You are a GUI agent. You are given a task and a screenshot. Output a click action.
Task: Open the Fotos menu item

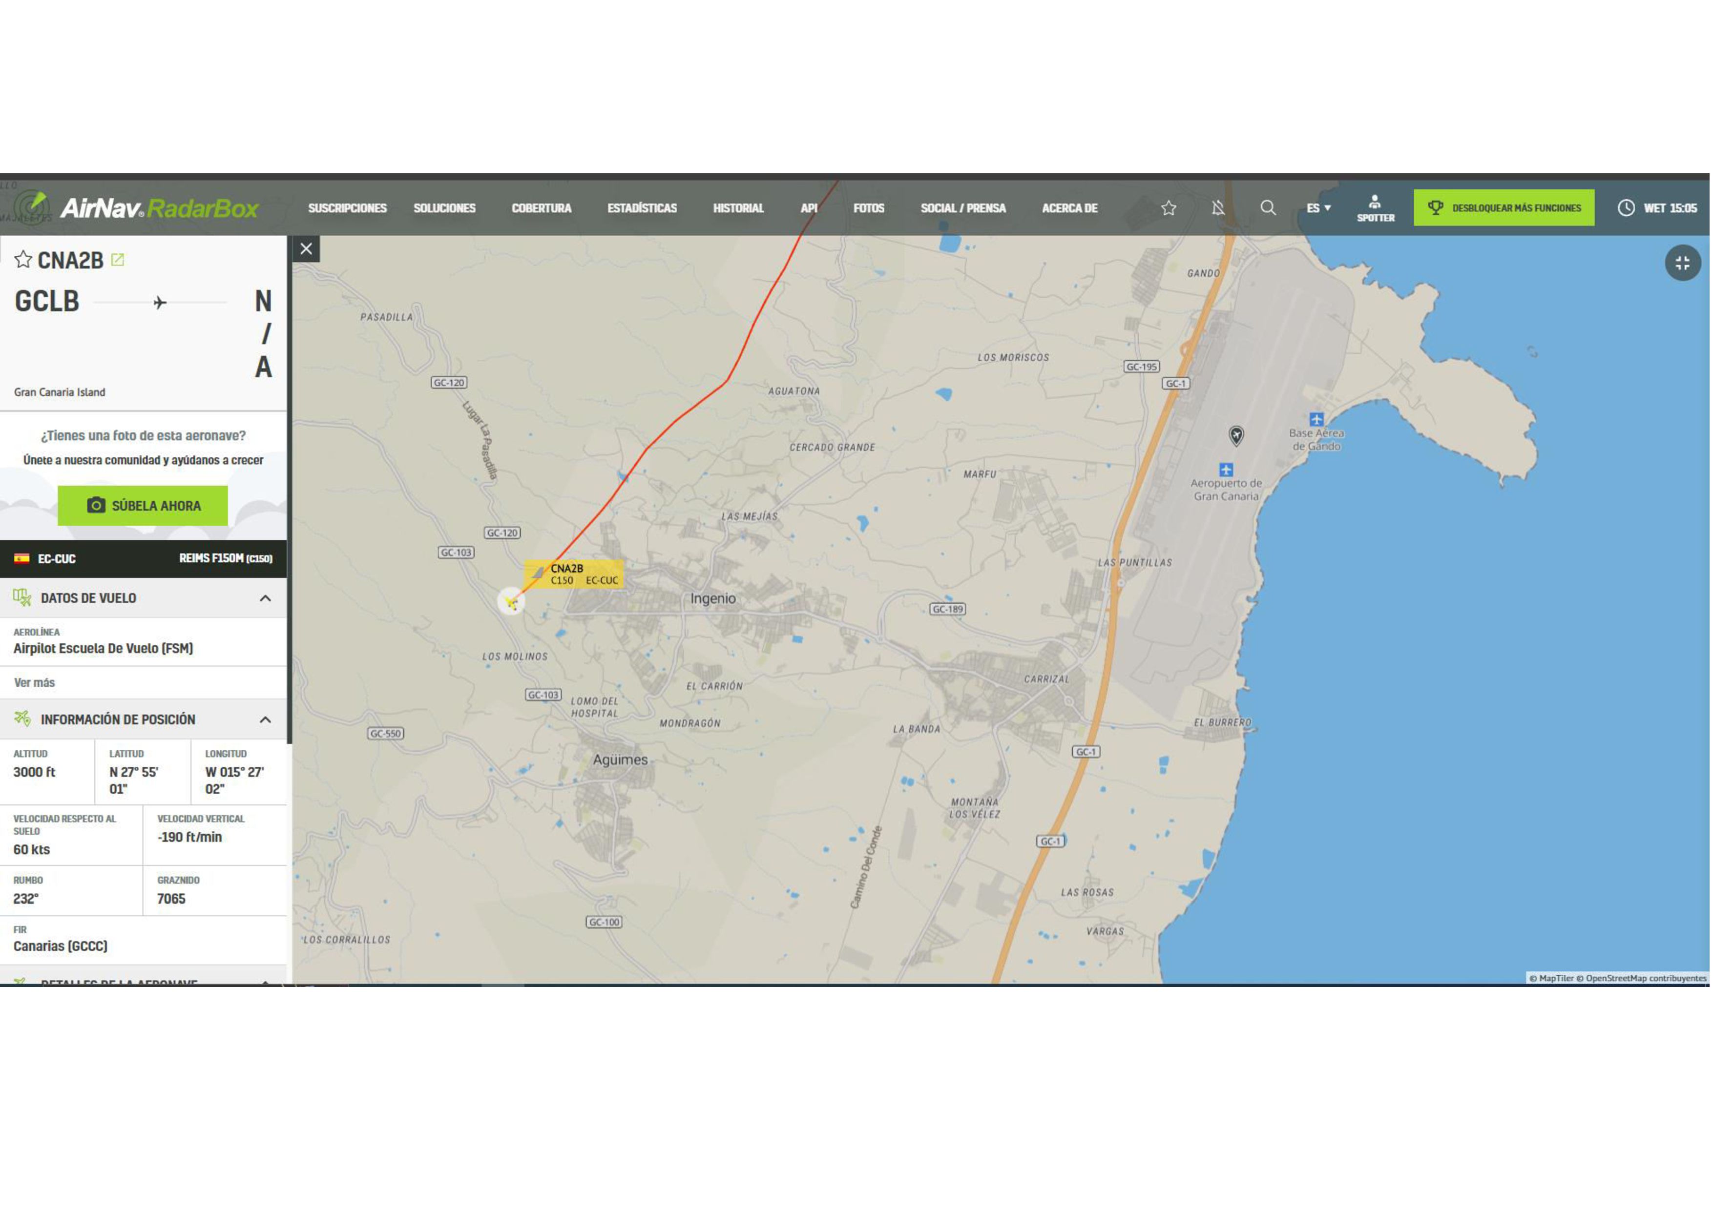(x=869, y=208)
